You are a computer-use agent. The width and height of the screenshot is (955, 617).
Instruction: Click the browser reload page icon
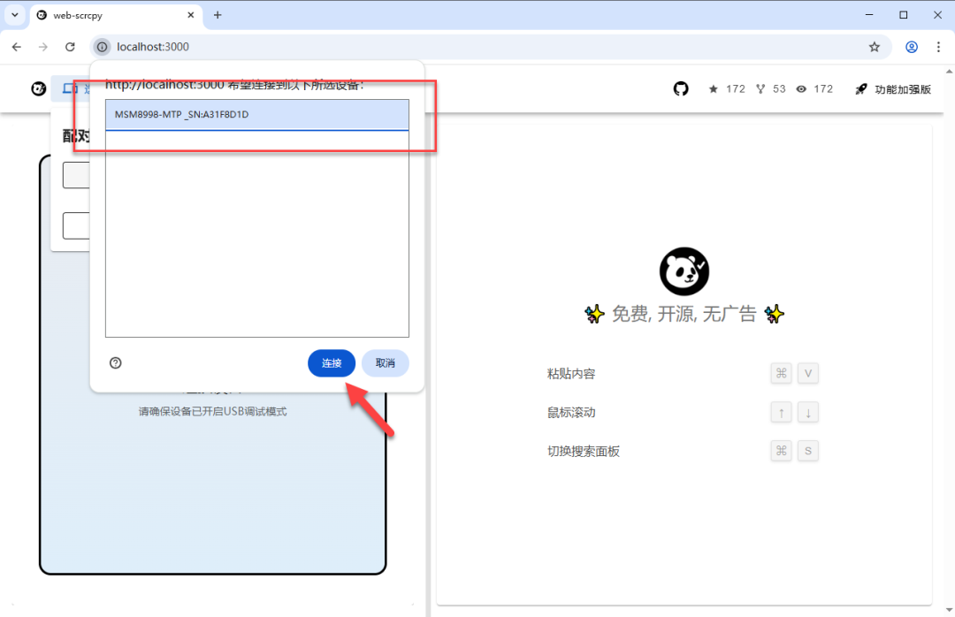[70, 47]
